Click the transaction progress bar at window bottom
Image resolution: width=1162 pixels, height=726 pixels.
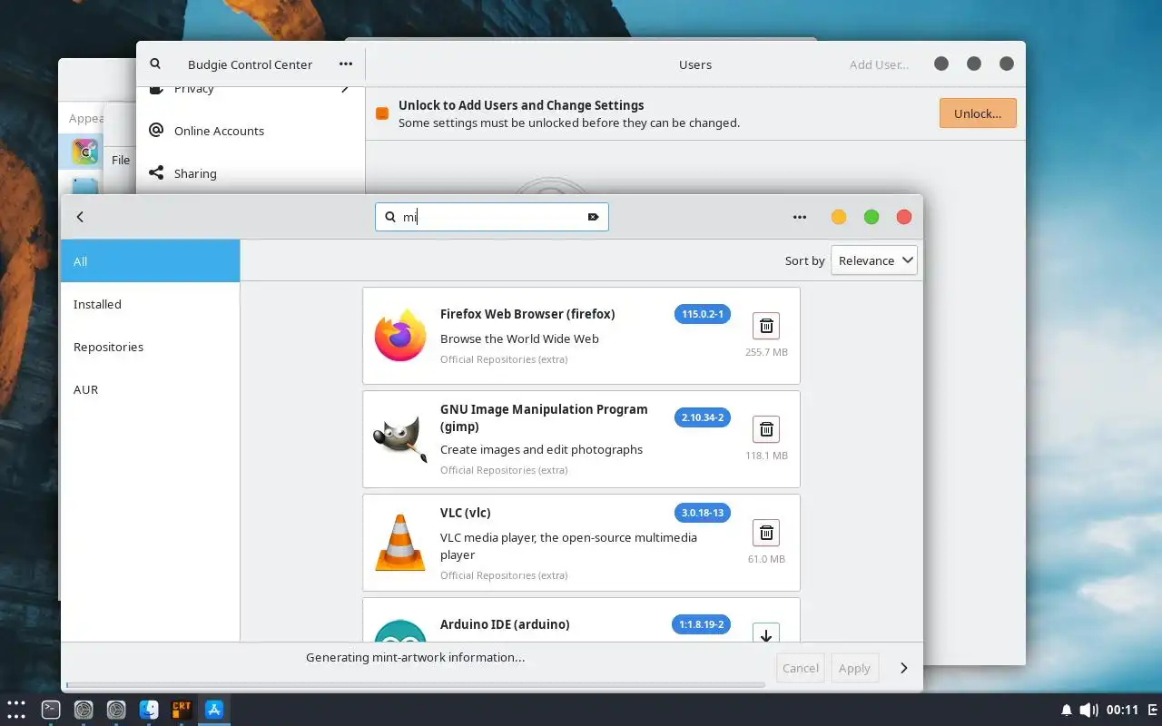click(416, 684)
